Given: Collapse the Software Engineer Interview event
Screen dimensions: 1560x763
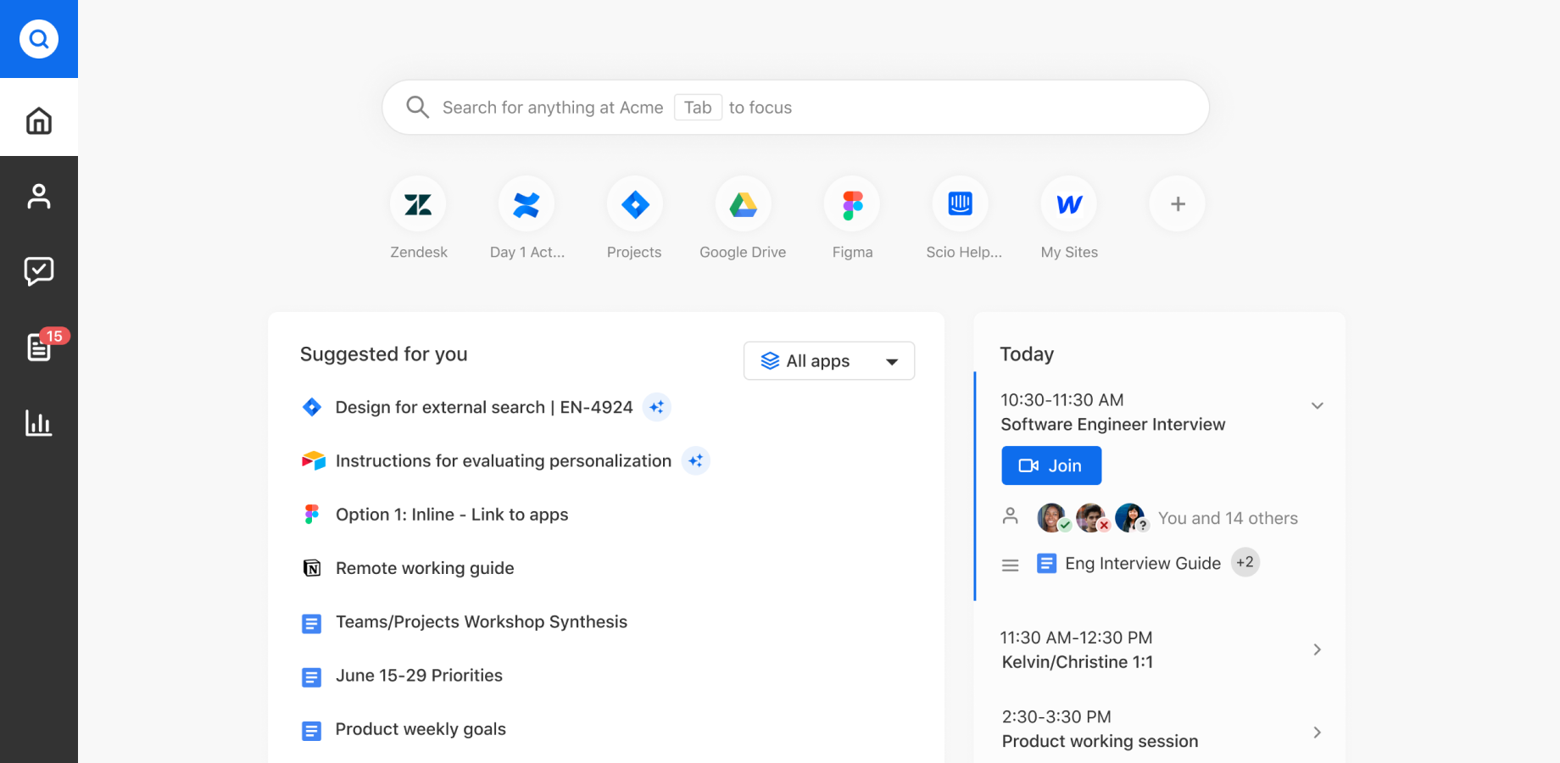Looking at the screenshot, I should (x=1318, y=406).
